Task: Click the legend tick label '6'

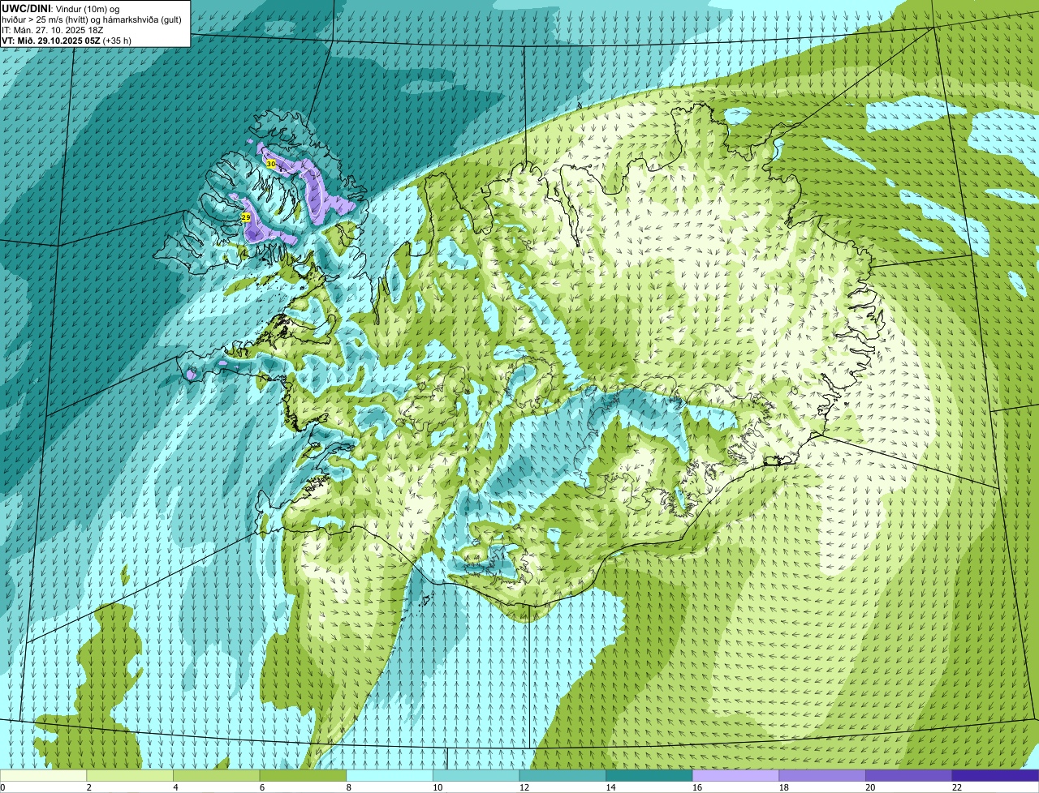Action: [x=261, y=787]
